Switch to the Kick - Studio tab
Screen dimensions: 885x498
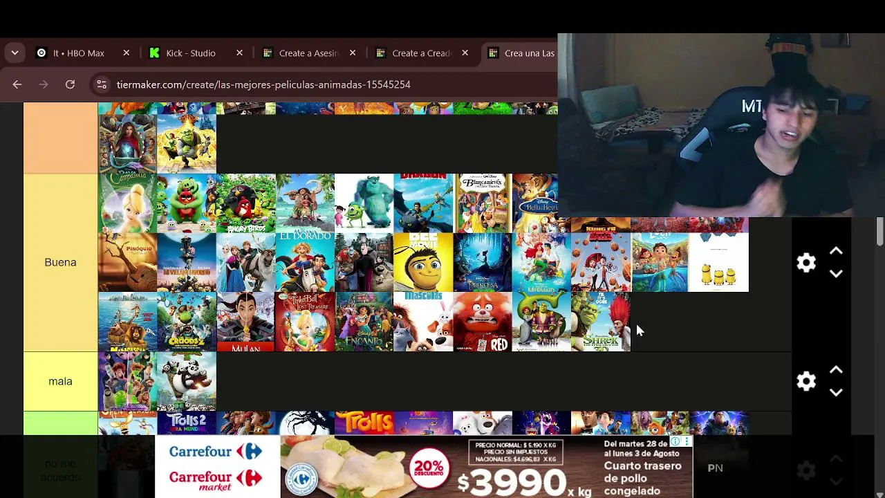191,53
